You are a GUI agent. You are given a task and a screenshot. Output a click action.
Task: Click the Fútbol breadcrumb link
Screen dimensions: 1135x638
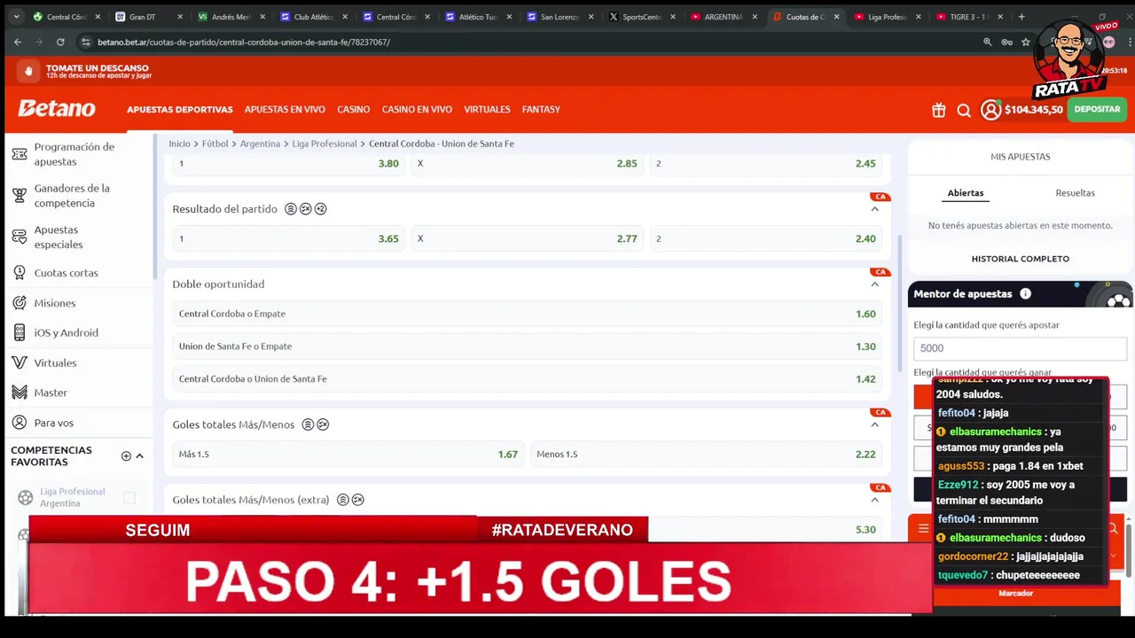(215, 144)
